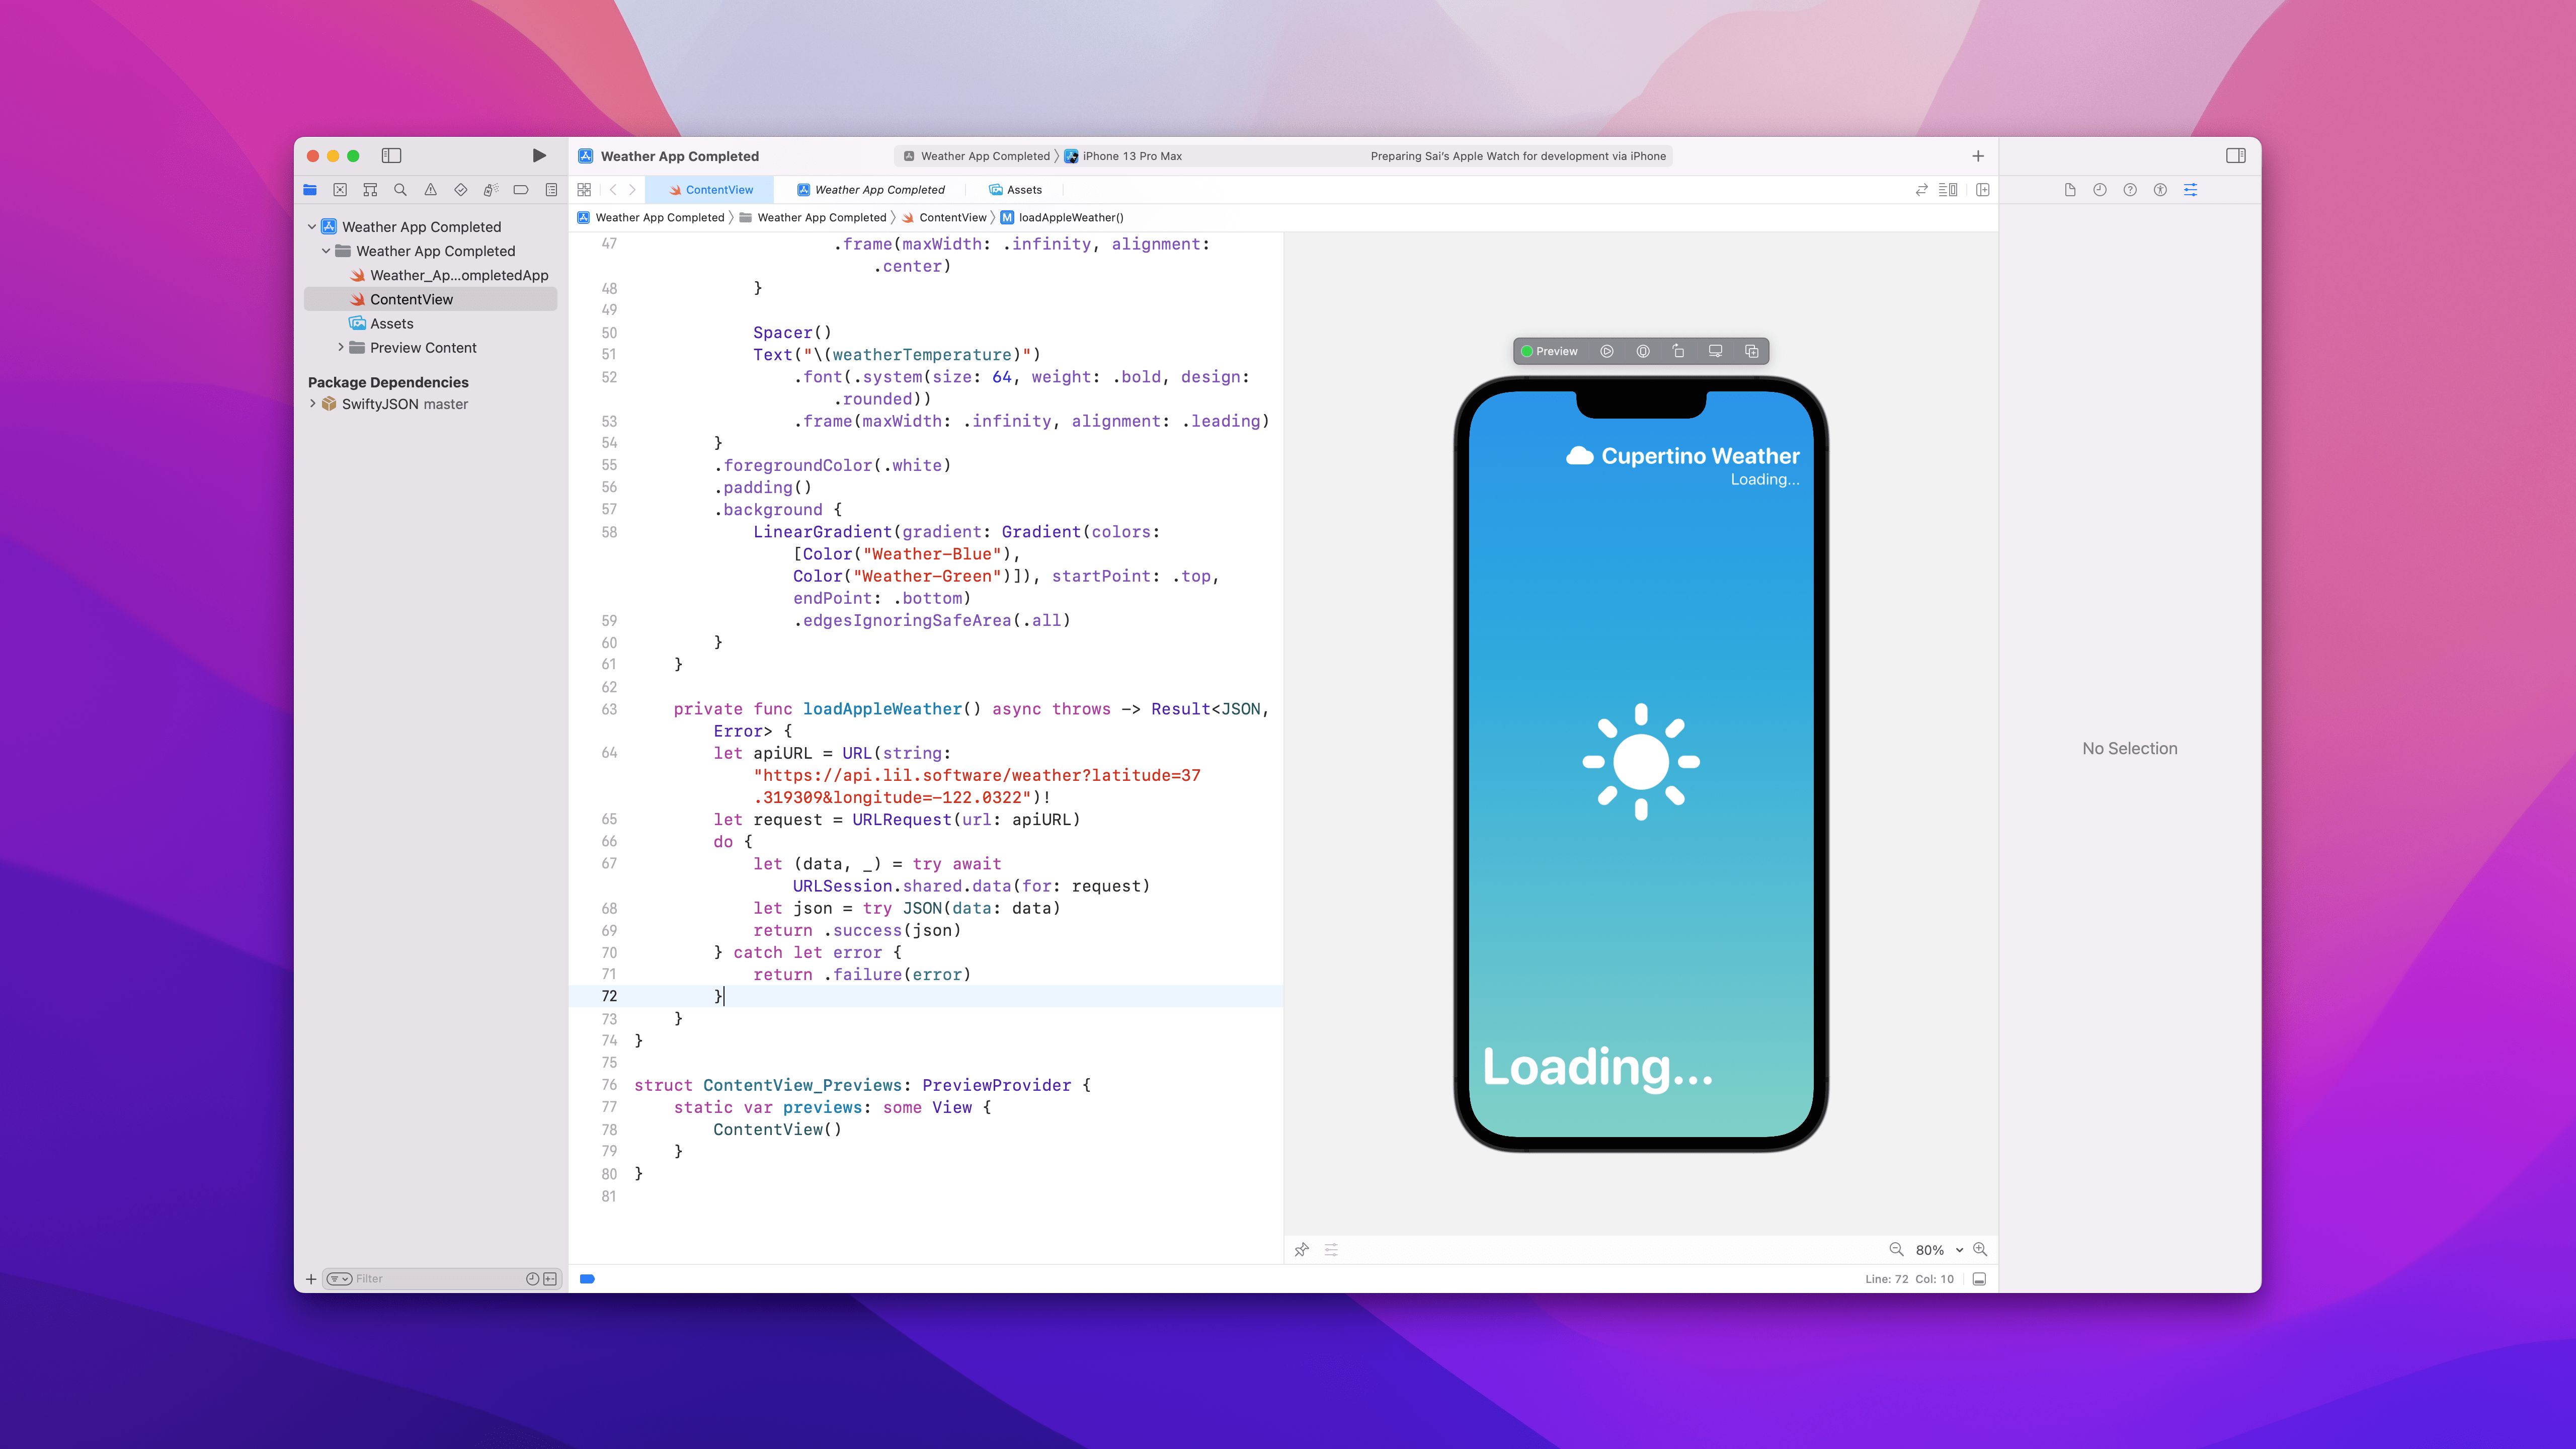
Task: Toggle pin preview in canvas
Action: point(1301,1249)
